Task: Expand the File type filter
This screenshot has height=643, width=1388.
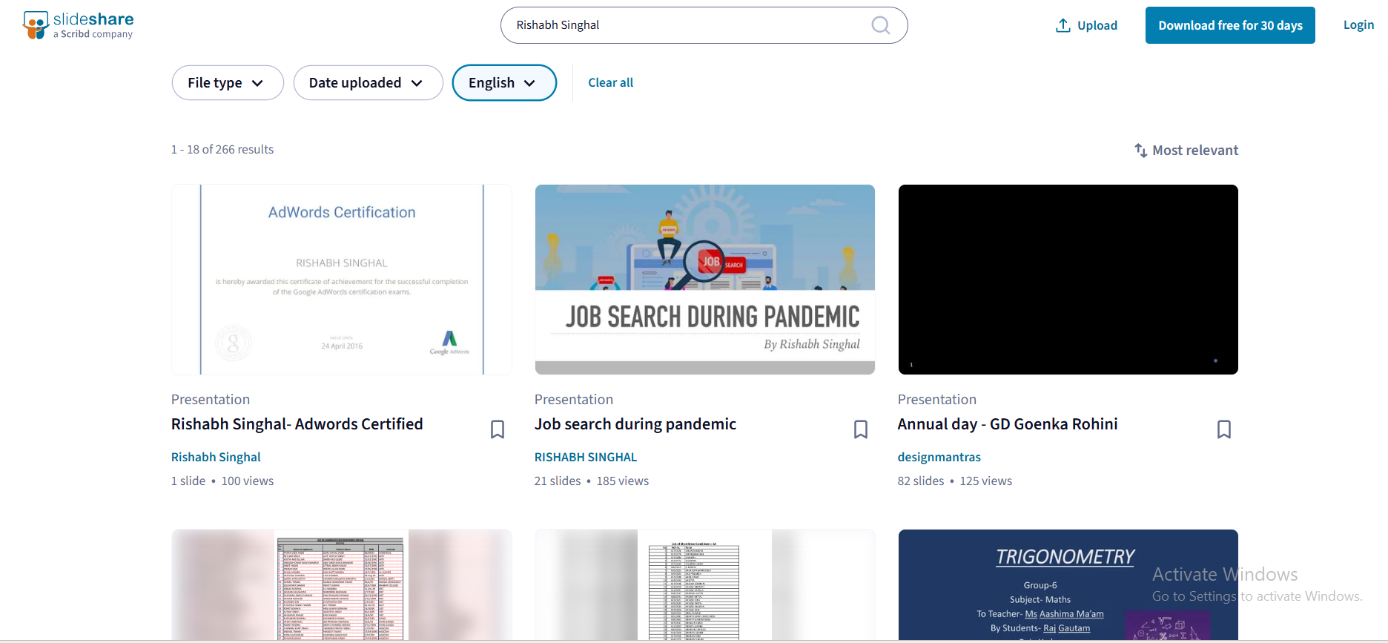Action: coord(227,83)
